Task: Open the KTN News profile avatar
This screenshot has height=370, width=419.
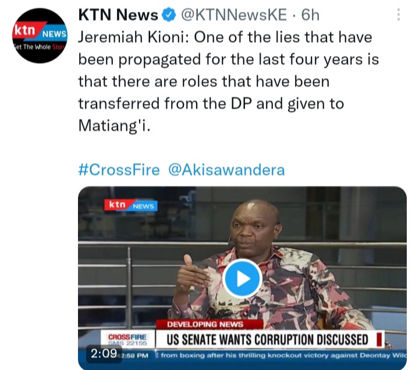Action: 40,36
